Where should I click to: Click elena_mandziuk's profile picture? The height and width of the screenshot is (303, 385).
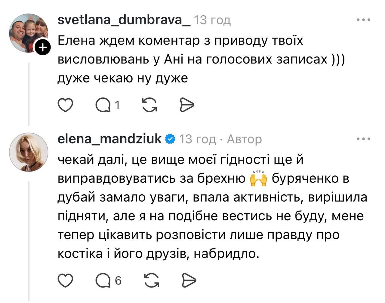(29, 152)
